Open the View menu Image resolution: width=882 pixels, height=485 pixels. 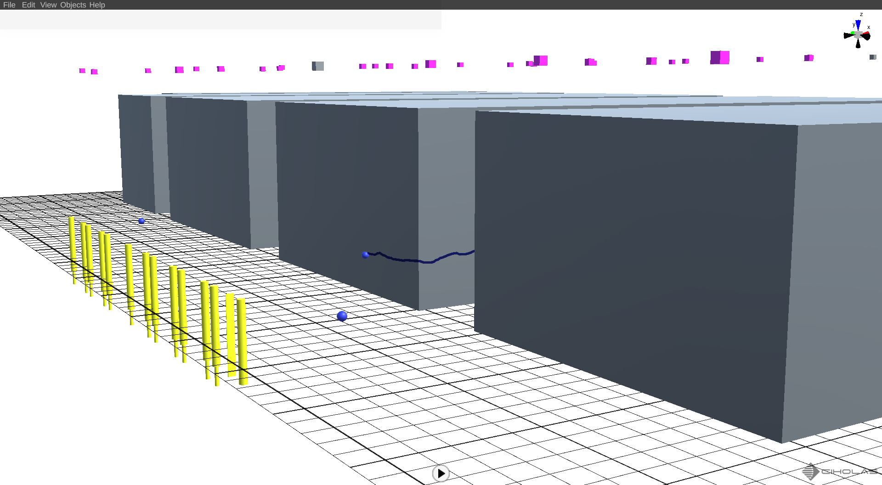pos(48,5)
